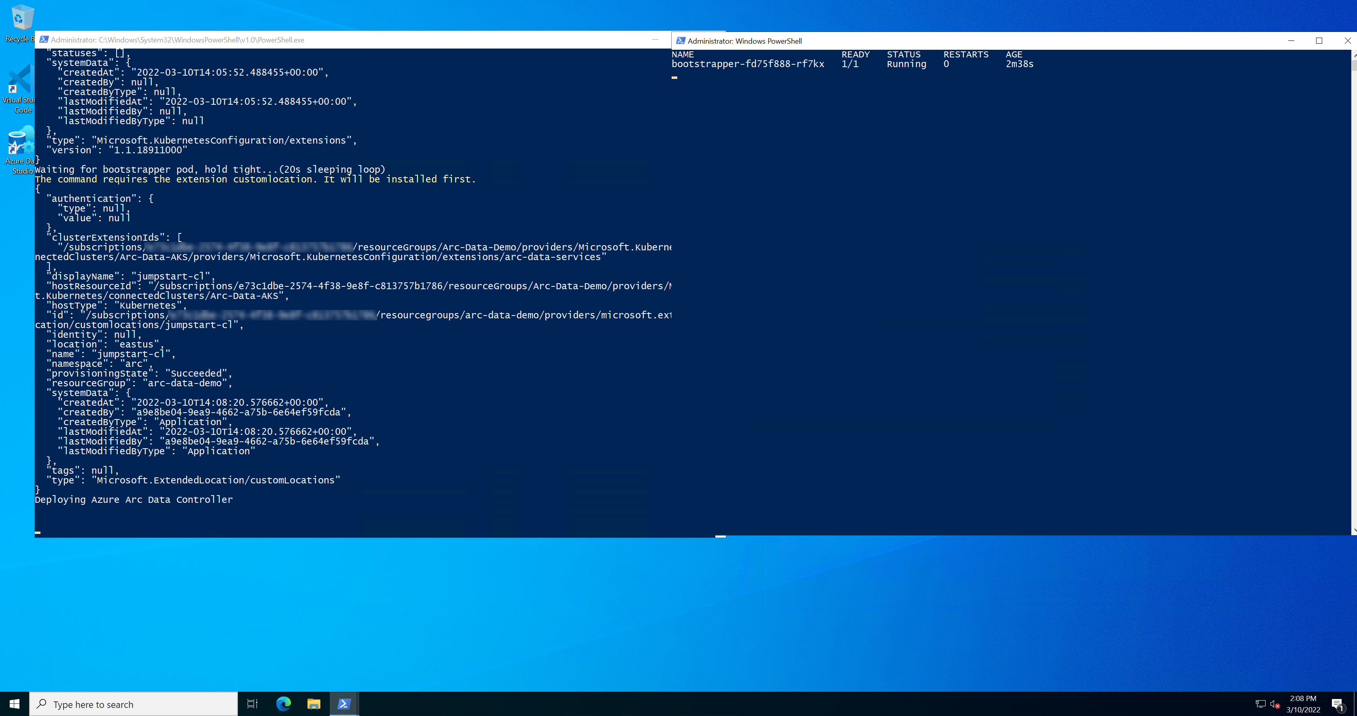Click the 'READY' column header
The height and width of the screenshot is (716, 1357).
(x=855, y=54)
